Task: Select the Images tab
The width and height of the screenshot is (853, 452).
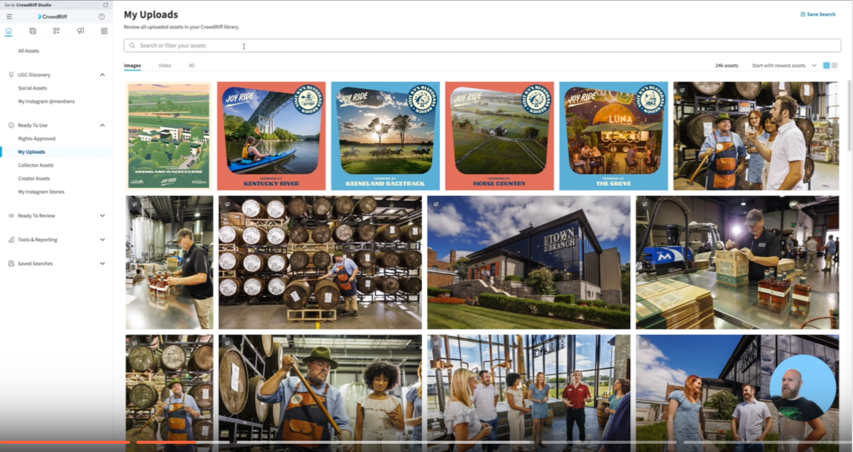Action: click(x=133, y=66)
